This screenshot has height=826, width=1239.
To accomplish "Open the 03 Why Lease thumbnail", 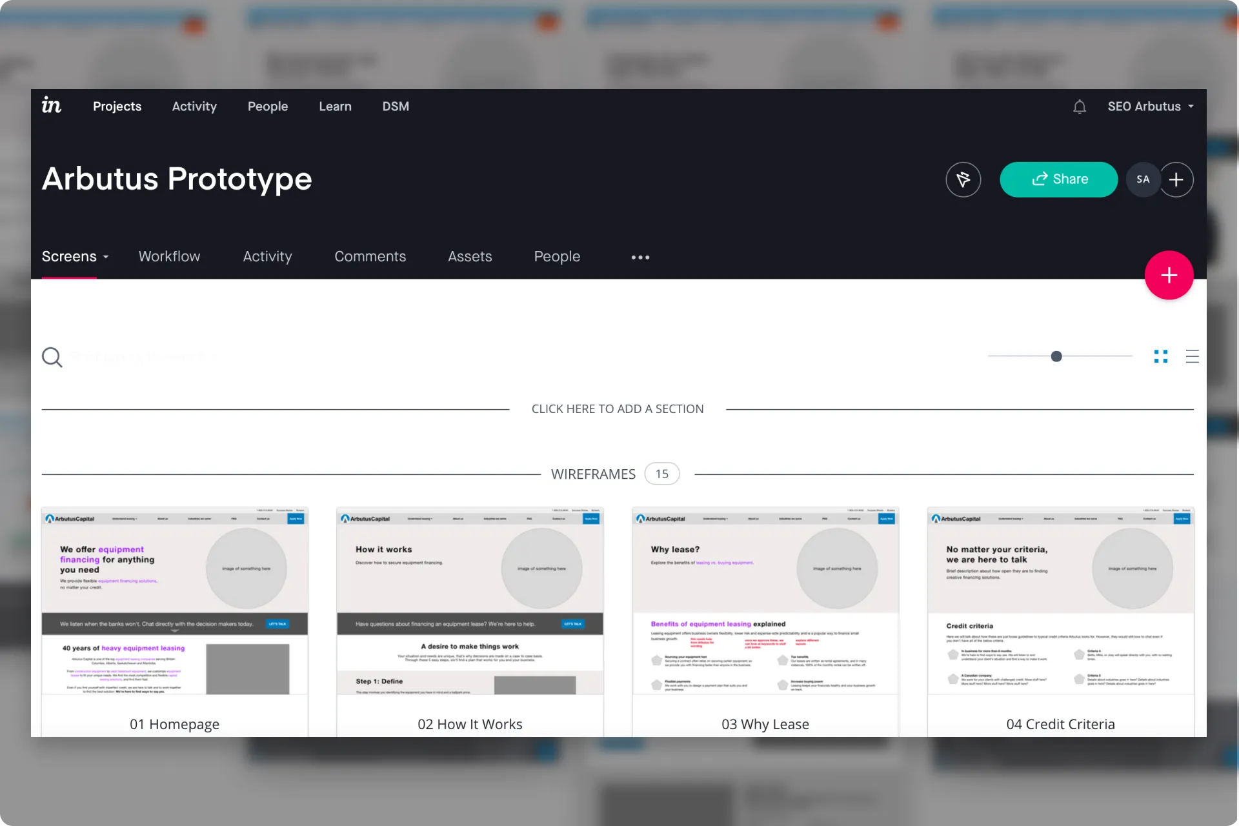I will pyautogui.click(x=765, y=601).
